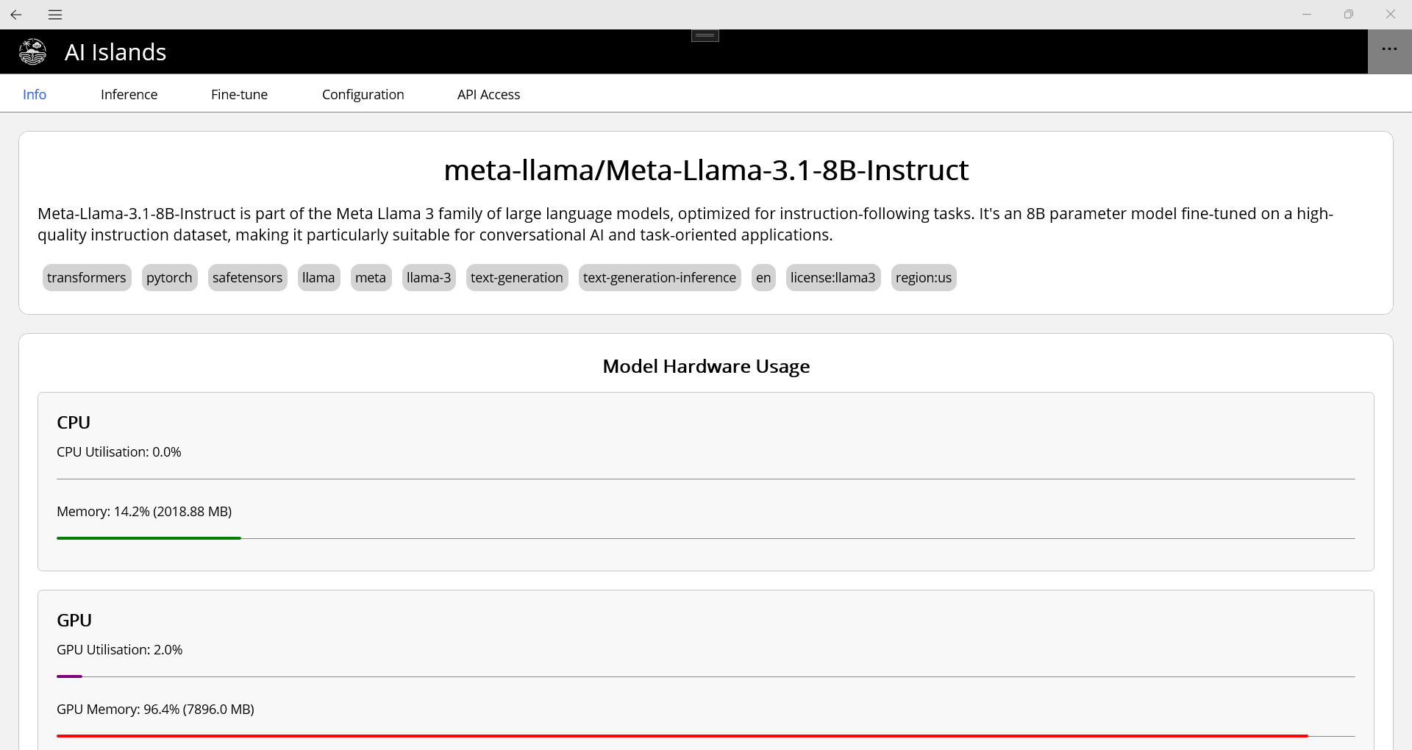Screen dimensions: 1412x750
Task: Click the purple GPU utilisation bar
Action: [69, 676]
